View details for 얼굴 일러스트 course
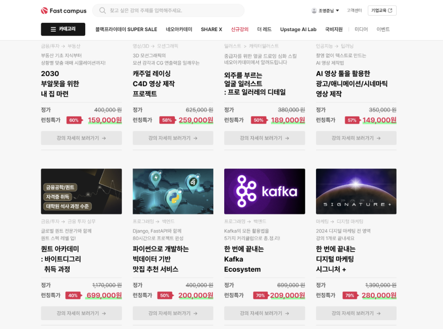443x329 pixels. pos(265,138)
